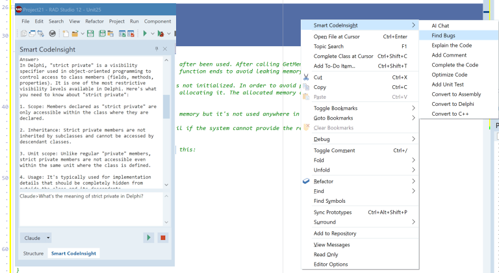Open the dropdown arrow next to Run icon

coord(153,33)
